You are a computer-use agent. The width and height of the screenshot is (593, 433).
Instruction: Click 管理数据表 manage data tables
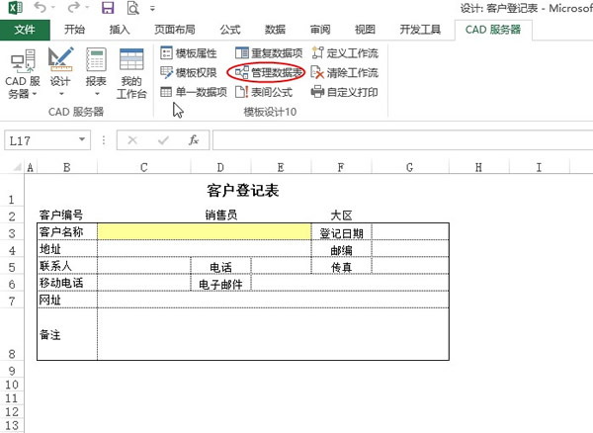point(265,72)
